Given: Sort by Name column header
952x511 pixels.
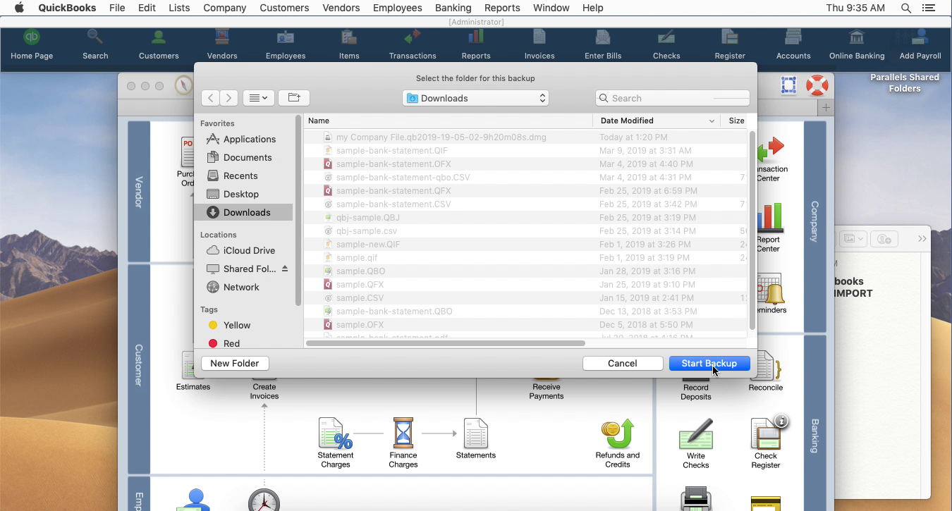Looking at the screenshot, I should pos(448,121).
